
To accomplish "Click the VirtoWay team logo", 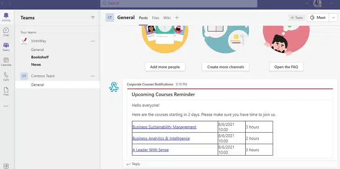I will pos(24,41).
